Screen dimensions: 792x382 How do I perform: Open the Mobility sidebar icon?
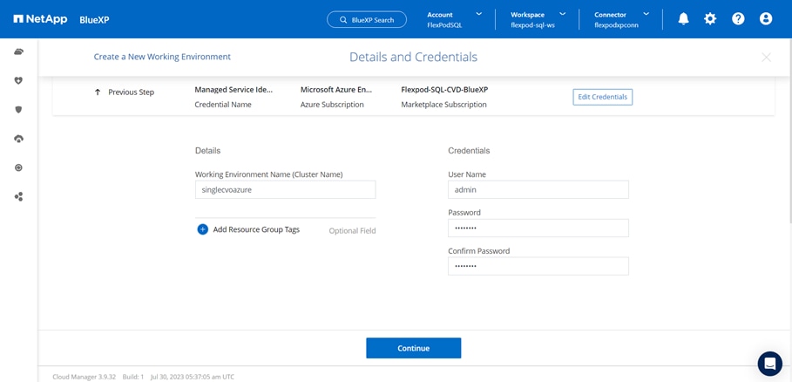pos(18,167)
